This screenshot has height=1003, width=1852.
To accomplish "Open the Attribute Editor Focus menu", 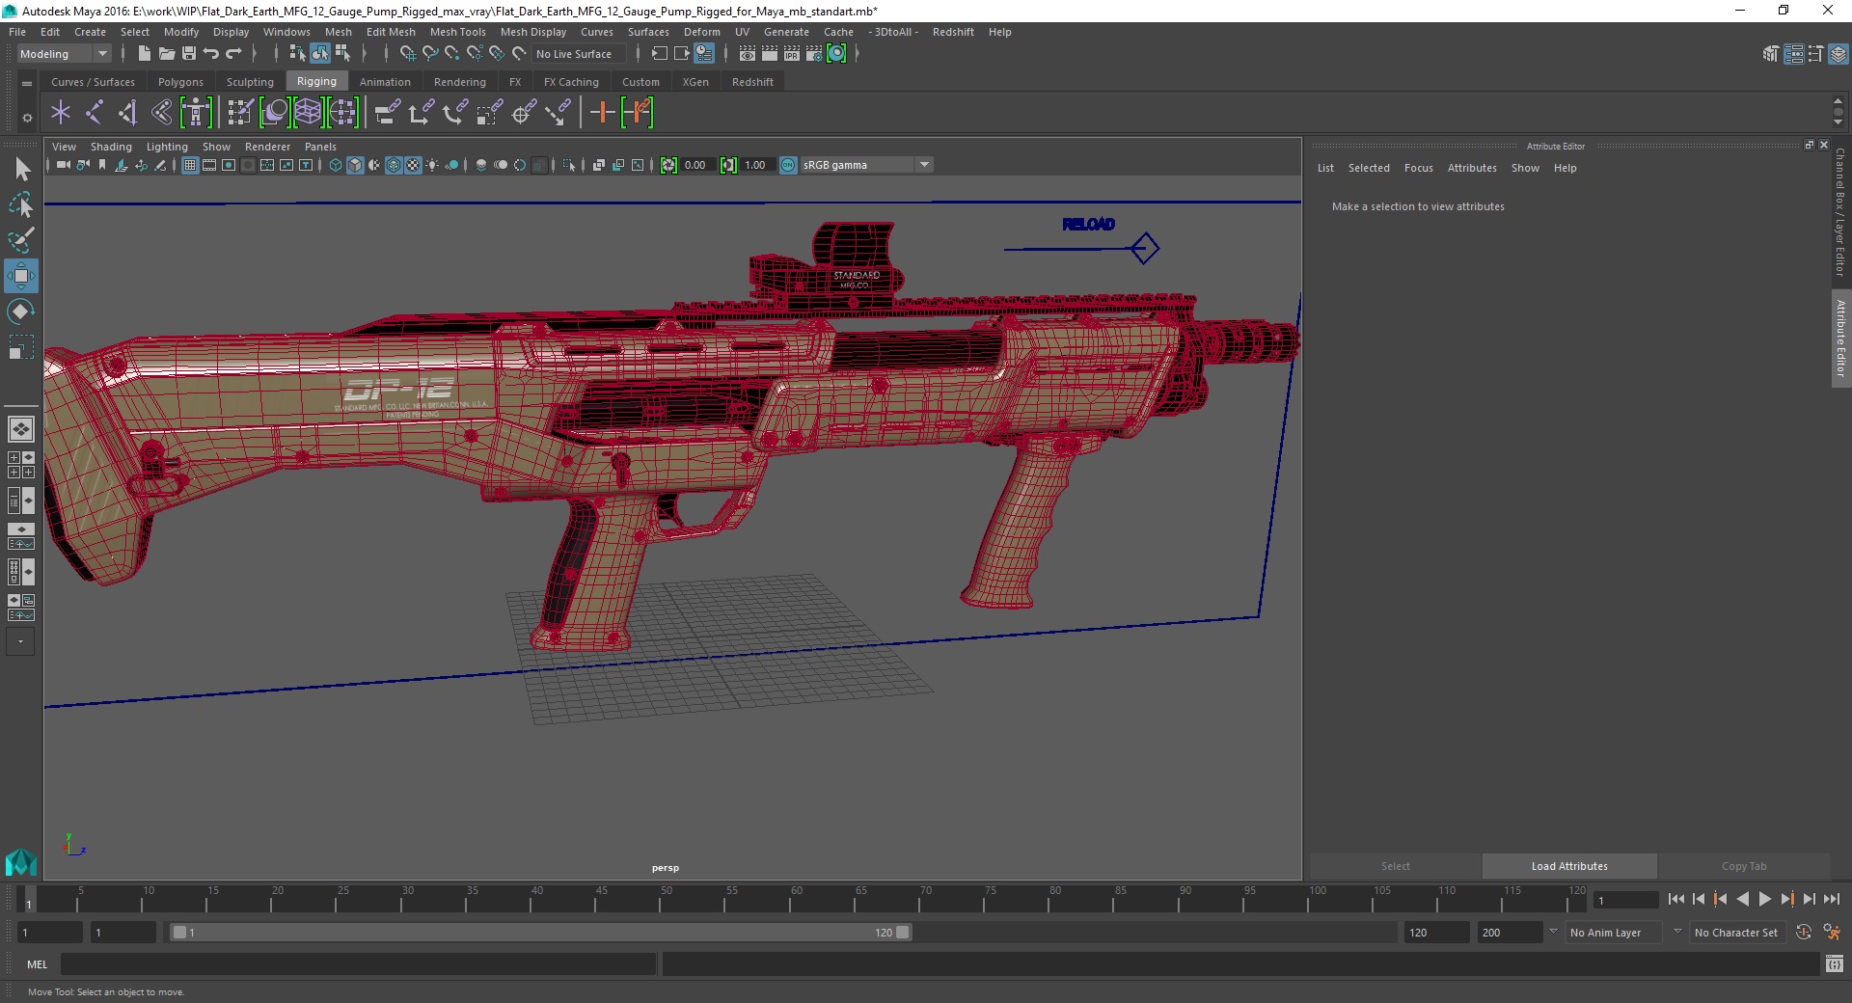I will (1418, 168).
